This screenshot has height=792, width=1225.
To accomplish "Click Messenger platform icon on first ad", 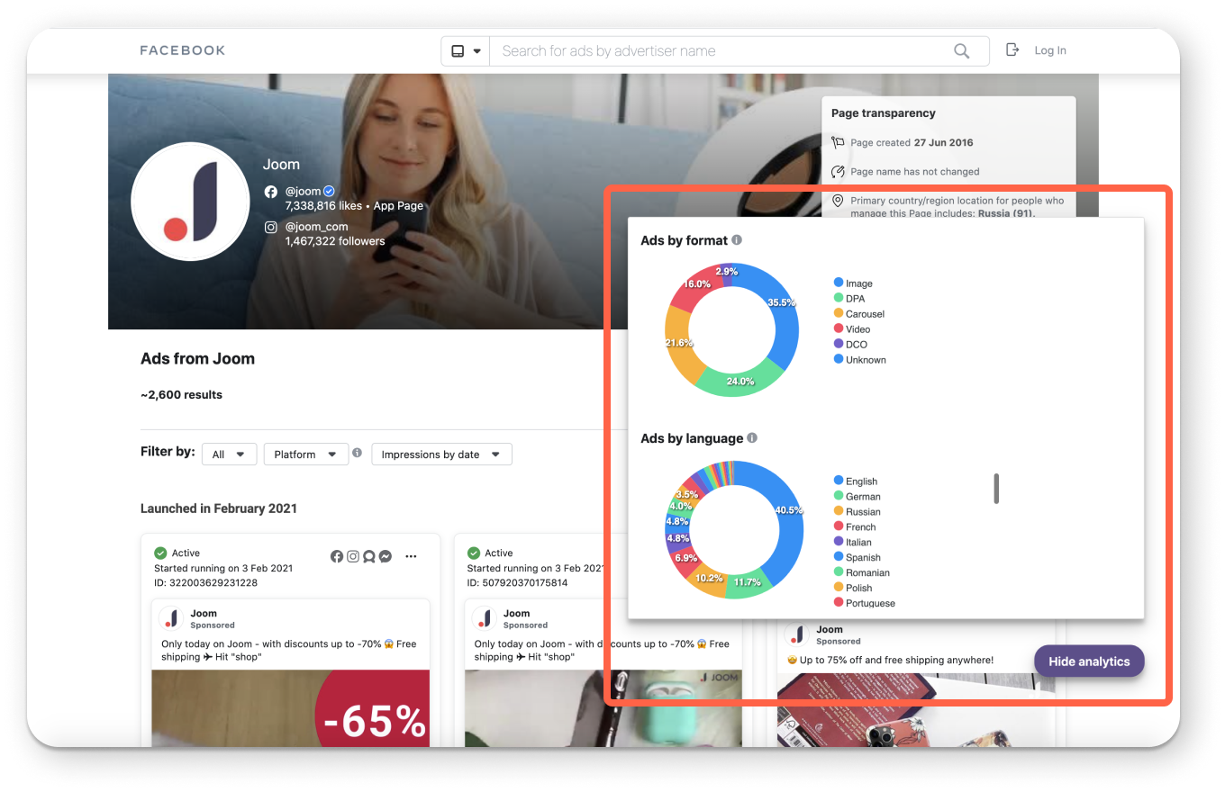I will 385,556.
